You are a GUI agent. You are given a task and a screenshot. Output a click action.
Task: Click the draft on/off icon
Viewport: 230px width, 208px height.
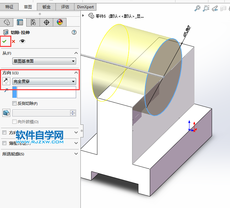6,113
